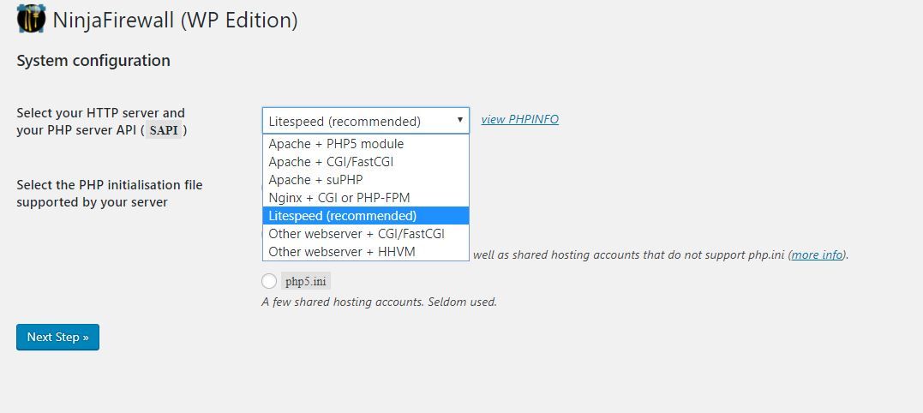The width and height of the screenshot is (923, 413).
Task: Select the php5.ini radio button
Action: coord(269,281)
